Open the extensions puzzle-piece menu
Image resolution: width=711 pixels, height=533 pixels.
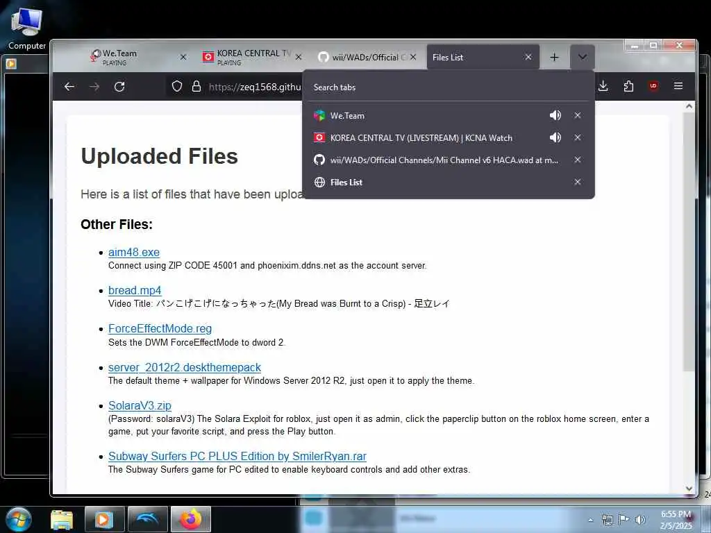click(628, 85)
